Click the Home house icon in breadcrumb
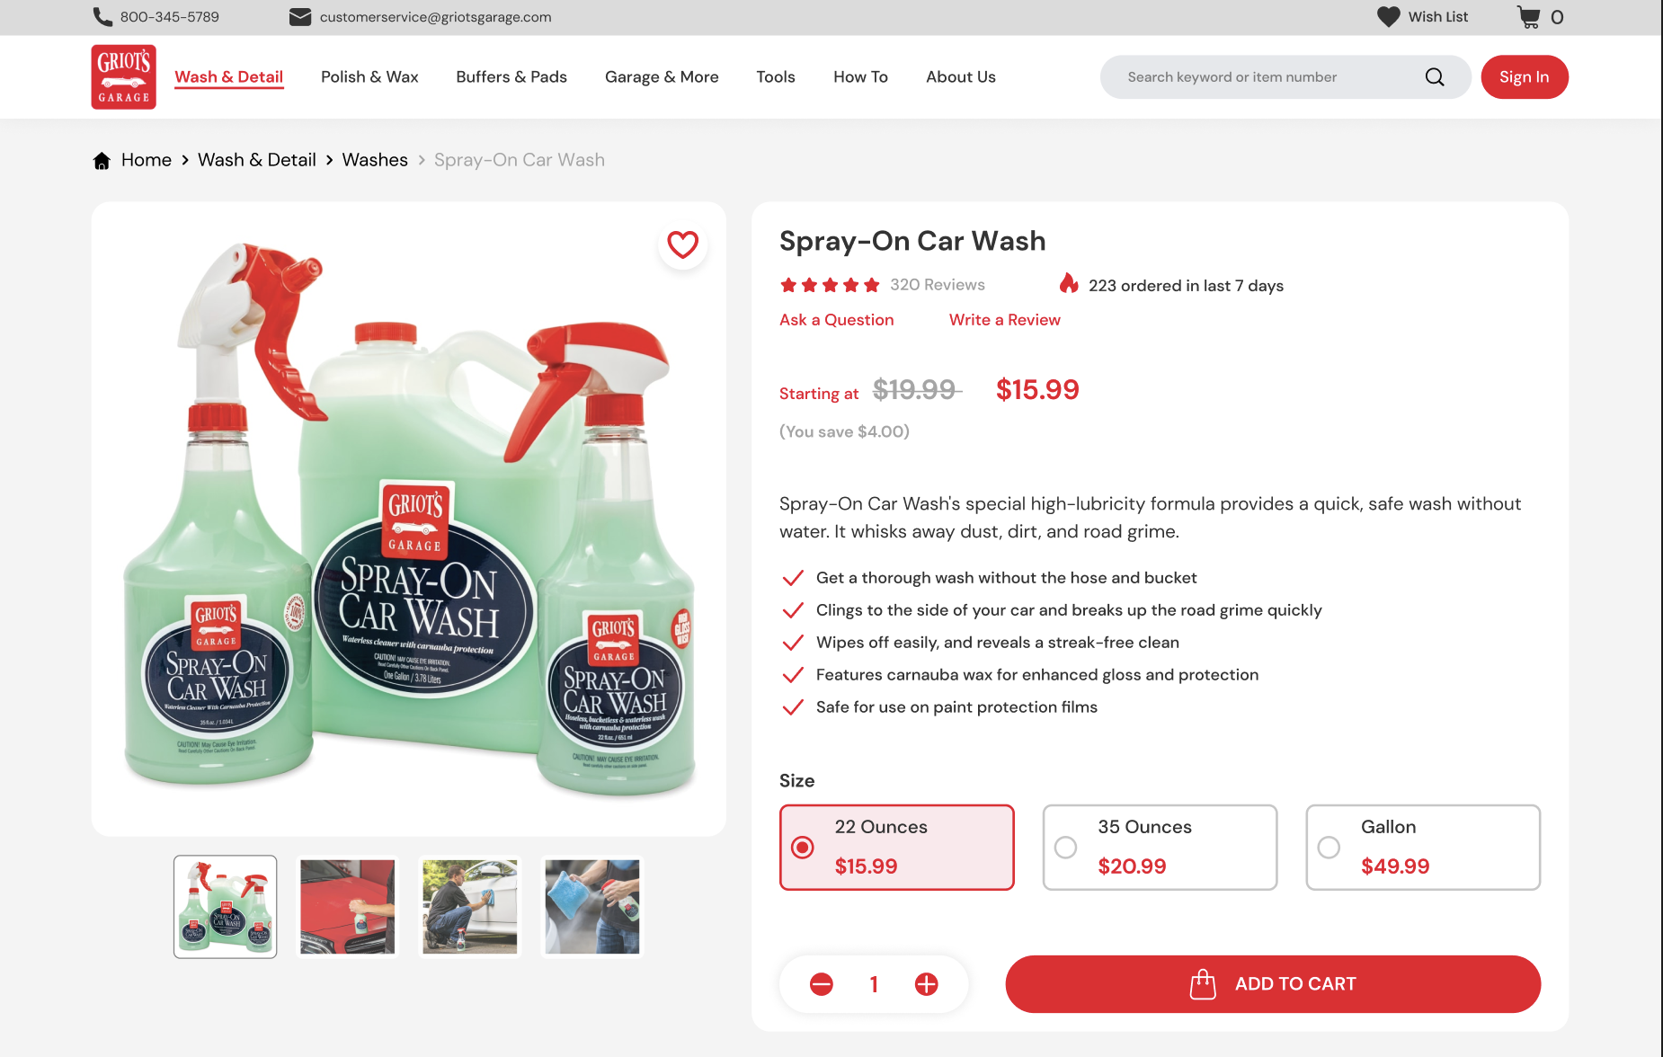The width and height of the screenshot is (1663, 1057). pos(102,160)
